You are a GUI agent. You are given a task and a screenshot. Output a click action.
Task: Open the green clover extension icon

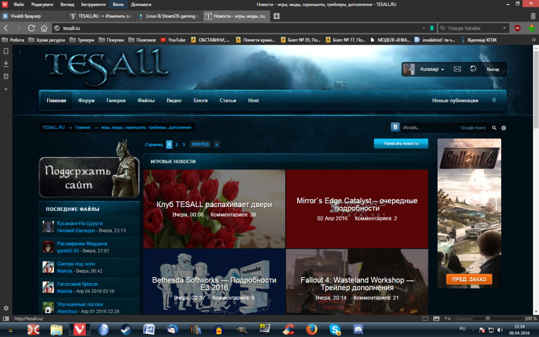click(532, 28)
